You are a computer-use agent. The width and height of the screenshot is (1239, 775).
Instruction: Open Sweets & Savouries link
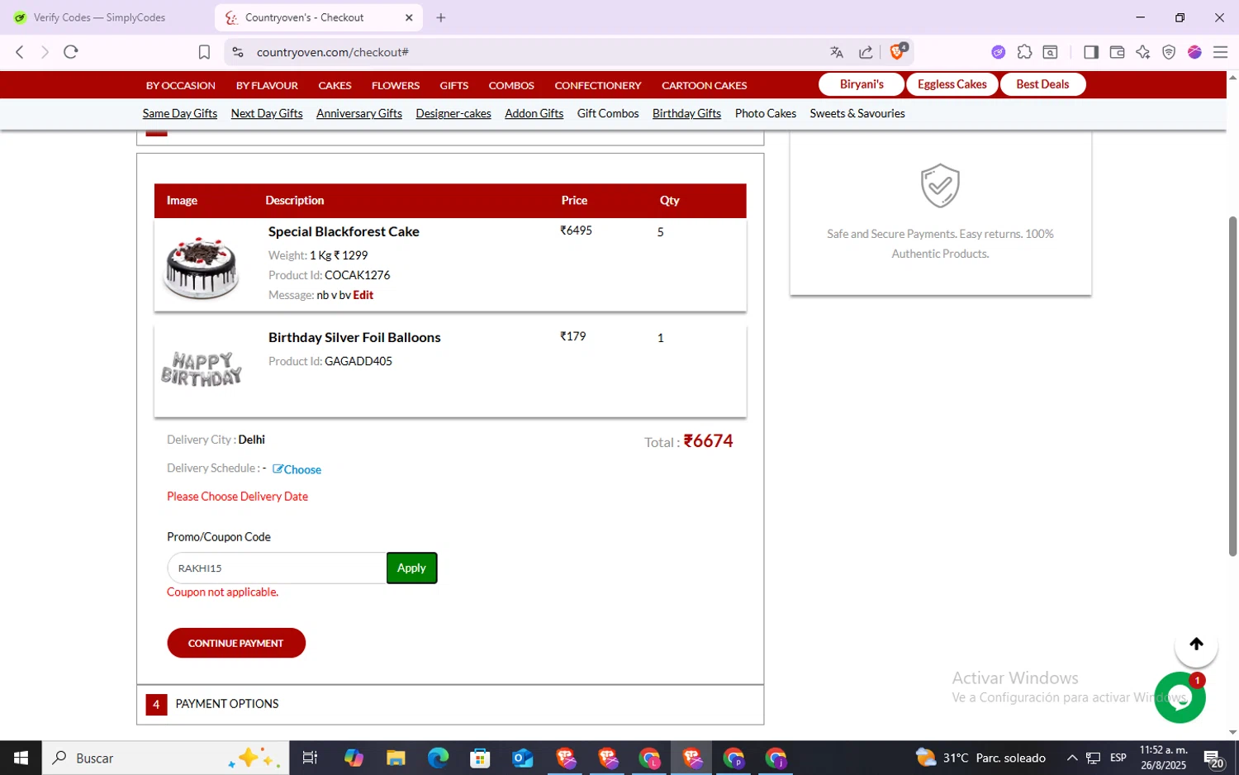pos(857,113)
